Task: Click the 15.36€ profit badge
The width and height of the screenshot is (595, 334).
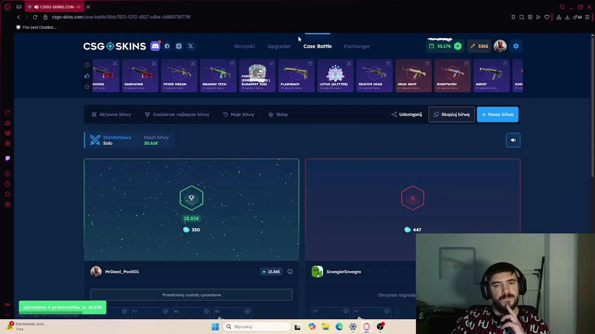Action: (x=271, y=271)
